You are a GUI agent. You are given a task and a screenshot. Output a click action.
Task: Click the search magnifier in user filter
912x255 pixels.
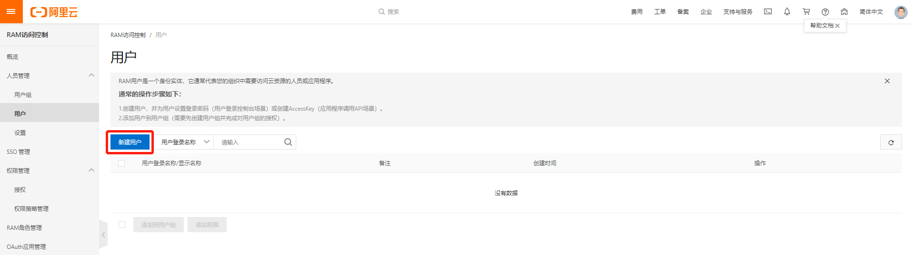pos(288,142)
